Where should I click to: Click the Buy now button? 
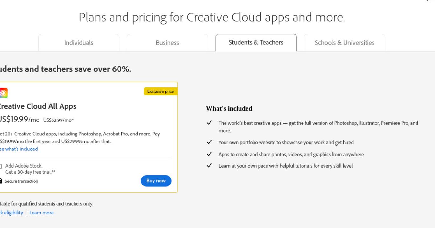click(x=156, y=181)
